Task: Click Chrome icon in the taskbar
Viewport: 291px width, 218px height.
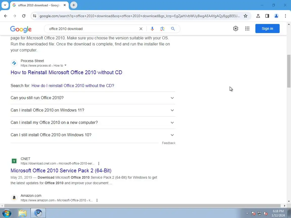Action: pos(38,213)
